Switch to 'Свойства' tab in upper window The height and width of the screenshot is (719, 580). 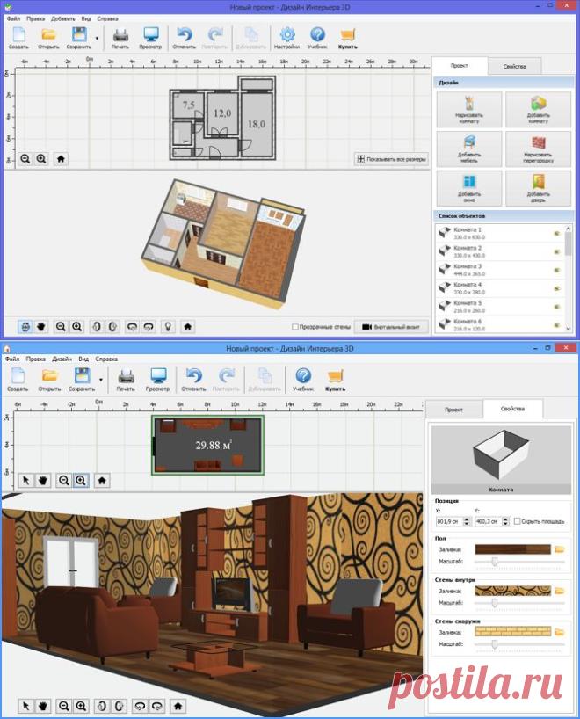[514, 67]
